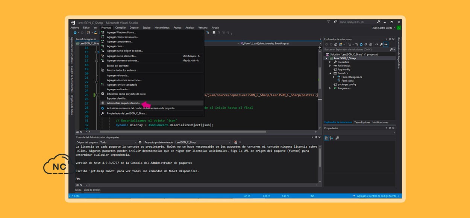Expand the Referencias node

click(330, 66)
